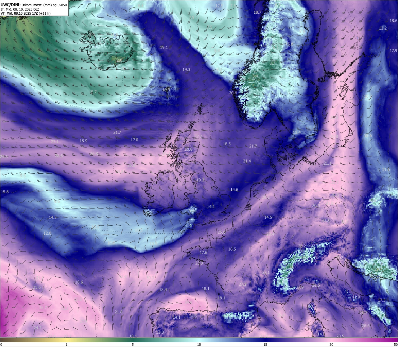Click the "20.2" value on the map
The height and width of the screenshot is (347, 398).
pyautogui.click(x=325, y=220)
